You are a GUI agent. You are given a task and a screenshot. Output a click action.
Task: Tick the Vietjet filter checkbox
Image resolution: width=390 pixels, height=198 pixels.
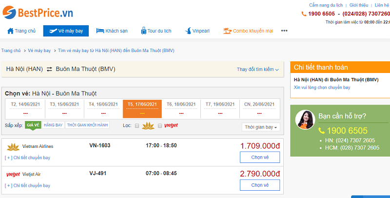(x=160, y=126)
